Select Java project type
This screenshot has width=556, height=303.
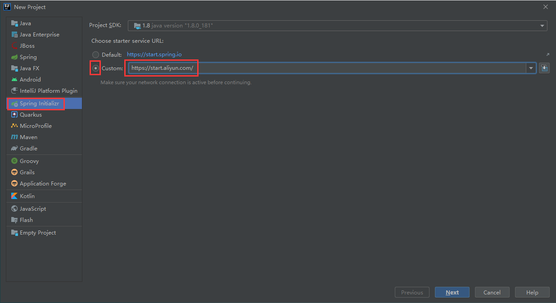pos(44,23)
